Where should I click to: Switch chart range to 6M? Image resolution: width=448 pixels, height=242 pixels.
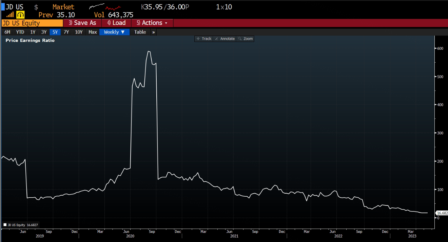(7, 32)
